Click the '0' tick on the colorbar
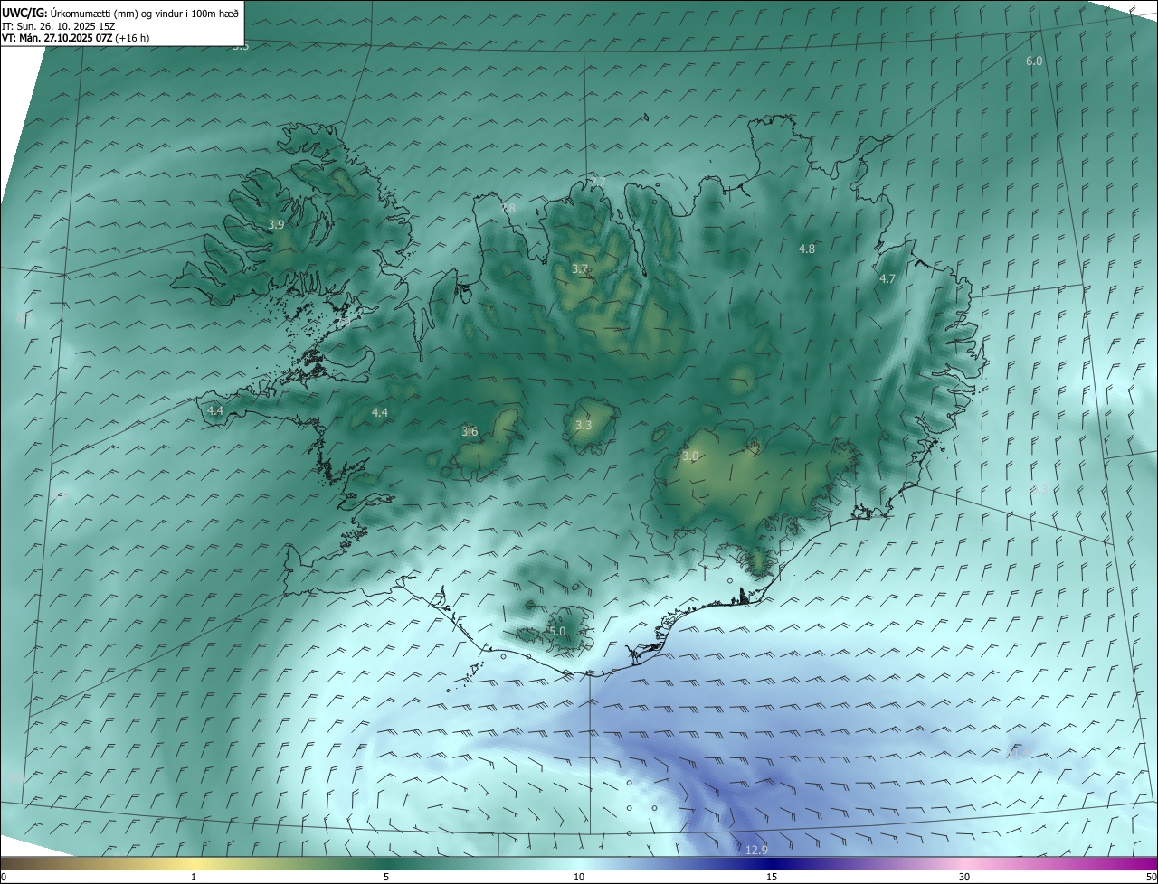Viewport: 1158px width, 884px height. point(3,877)
